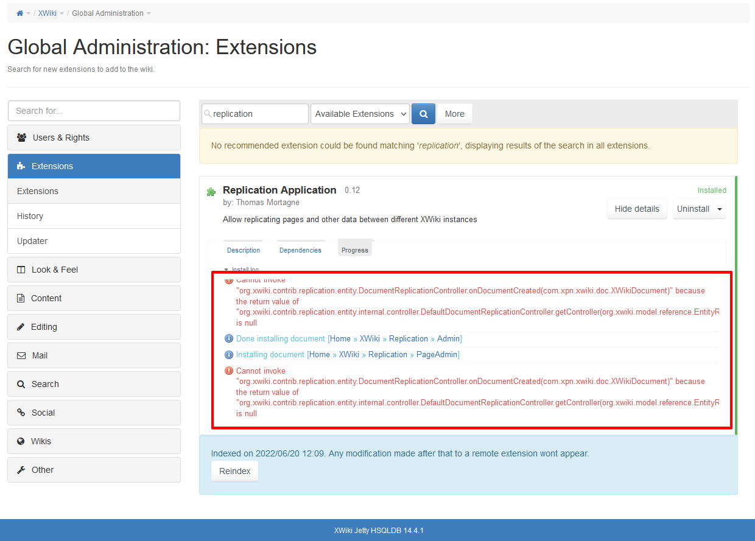Switch to the Dependencies tab
Image resolution: width=755 pixels, height=541 pixels.
tap(300, 250)
